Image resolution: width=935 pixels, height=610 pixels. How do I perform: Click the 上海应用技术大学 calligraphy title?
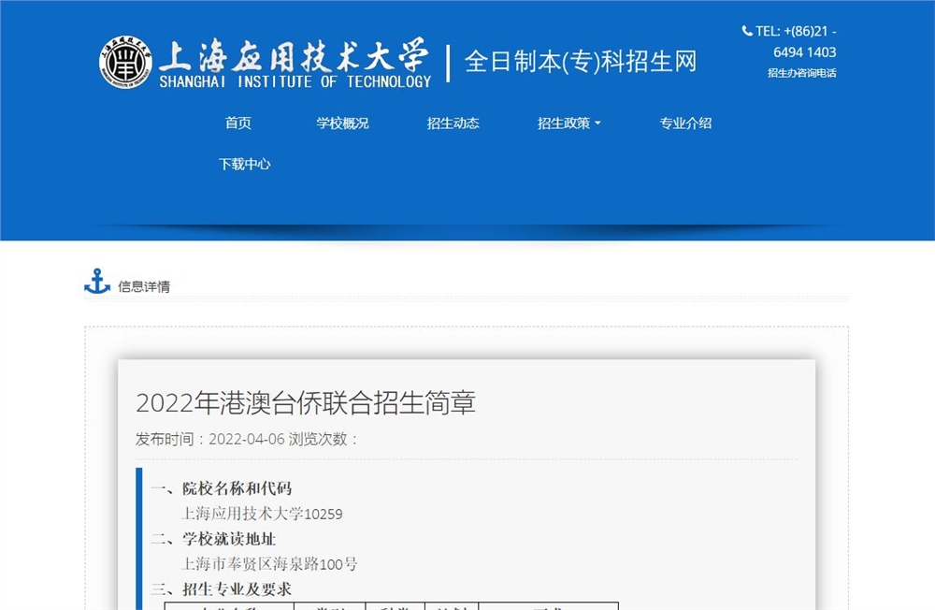tap(294, 55)
